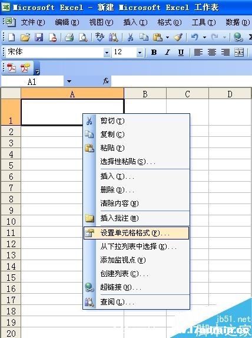The height and width of the screenshot is (338, 252).
Task: Click the row 5 header
Action: coord(11,165)
